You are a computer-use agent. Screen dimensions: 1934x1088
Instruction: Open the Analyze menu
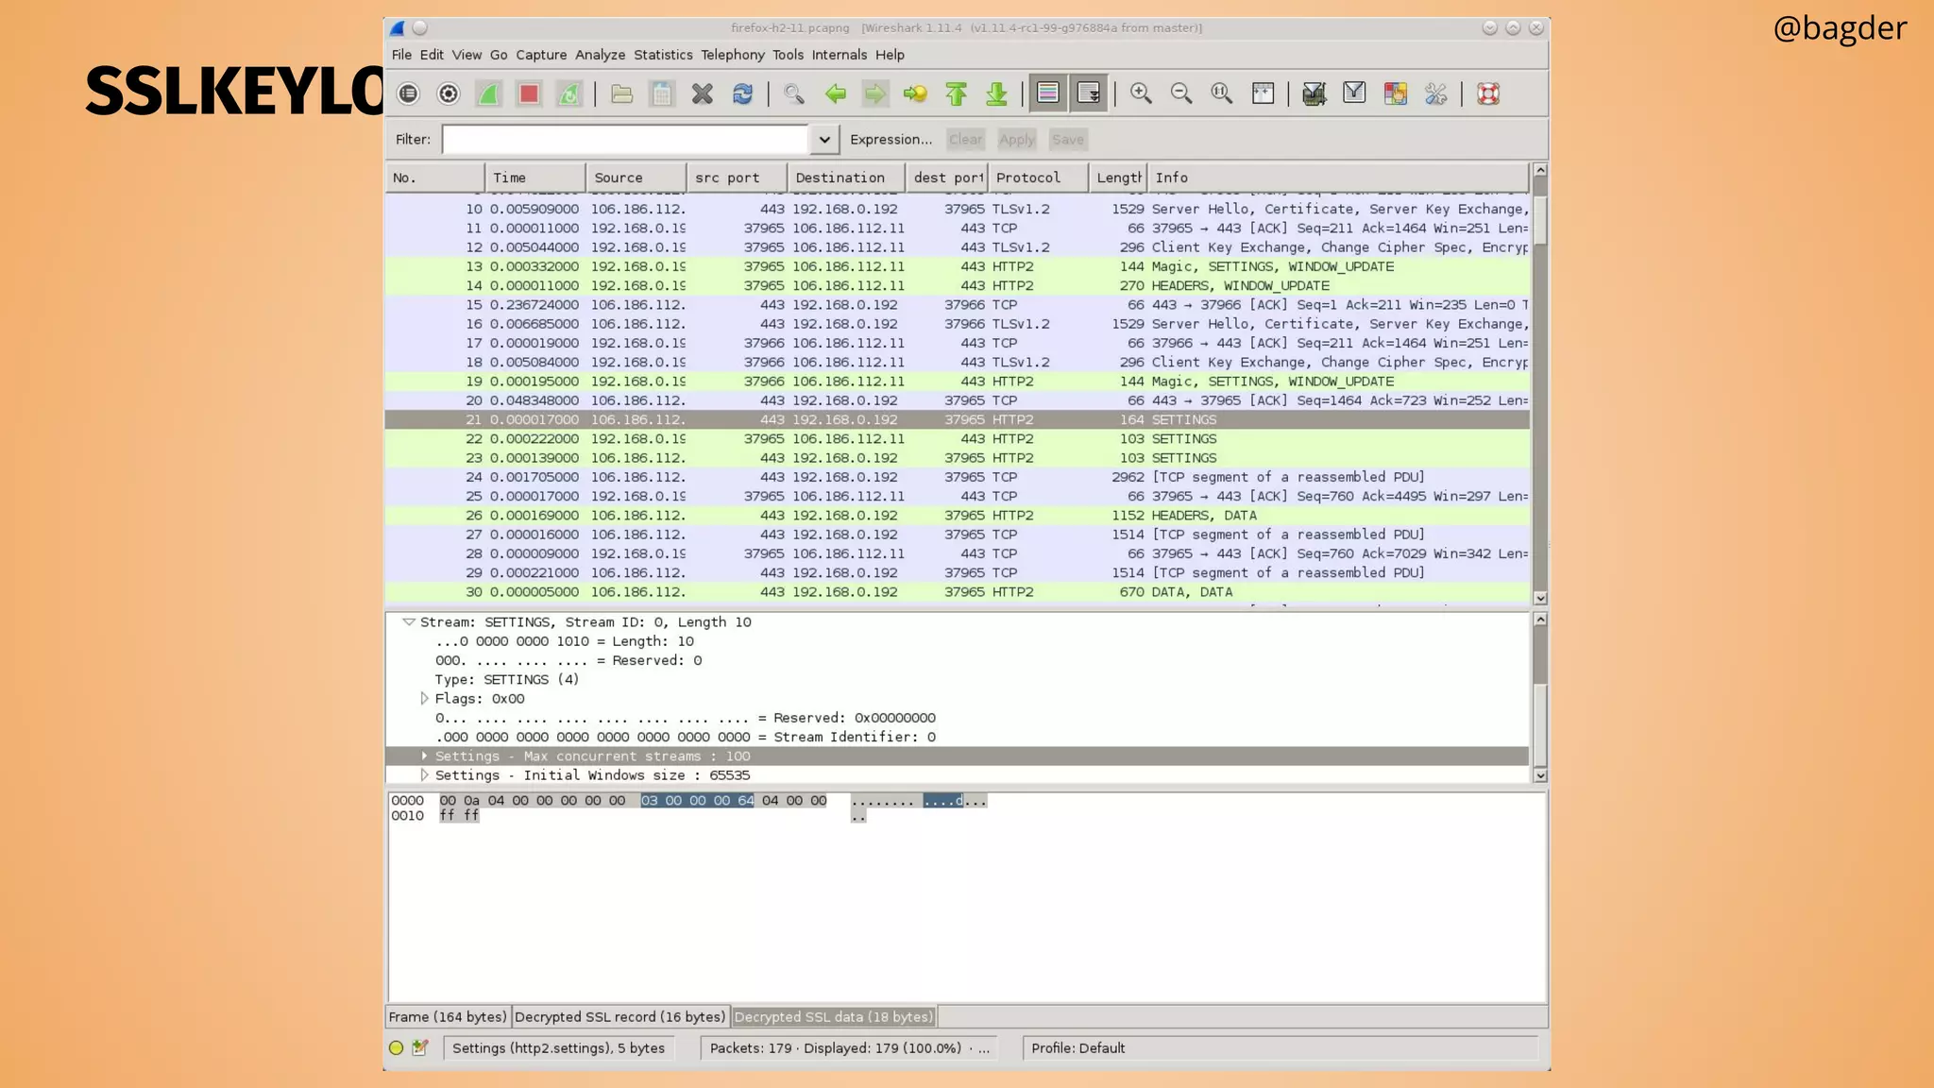point(600,55)
